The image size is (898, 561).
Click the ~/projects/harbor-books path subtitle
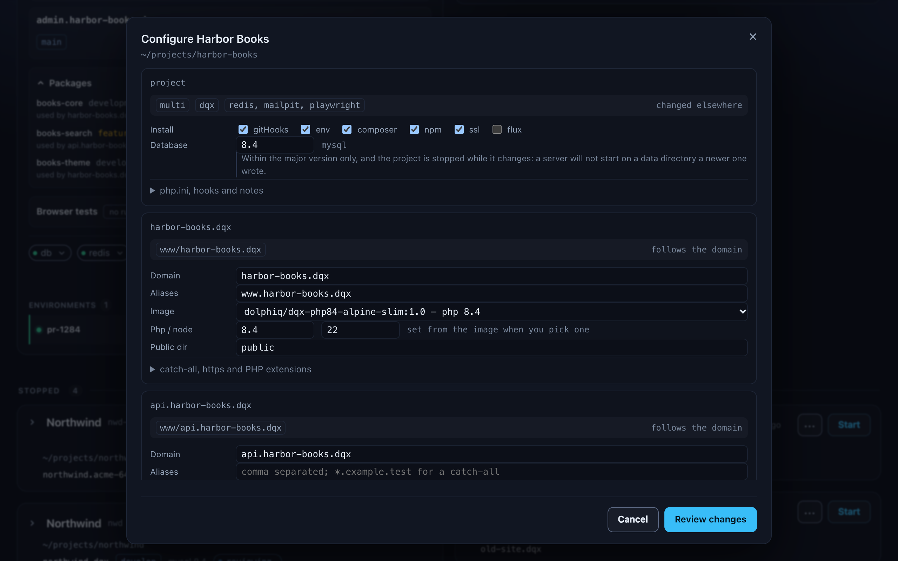point(199,55)
